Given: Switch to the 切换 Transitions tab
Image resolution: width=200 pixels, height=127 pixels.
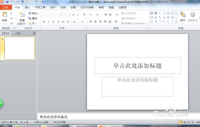Looking at the screenshot, I should (63, 8).
